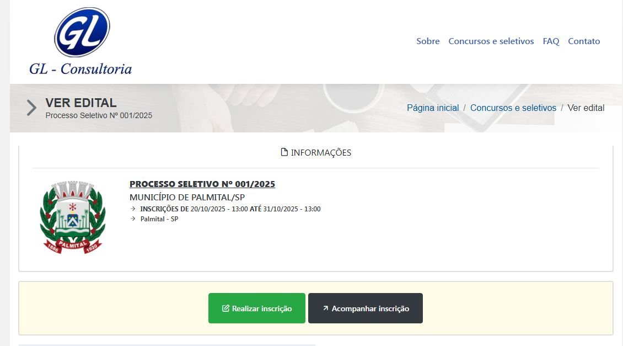The height and width of the screenshot is (346, 623).
Task: Click the Ver edital breadcrumb item
Action: click(x=586, y=108)
